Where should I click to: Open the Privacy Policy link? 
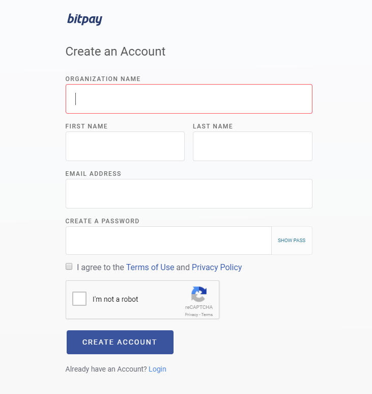click(x=217, y=267)
